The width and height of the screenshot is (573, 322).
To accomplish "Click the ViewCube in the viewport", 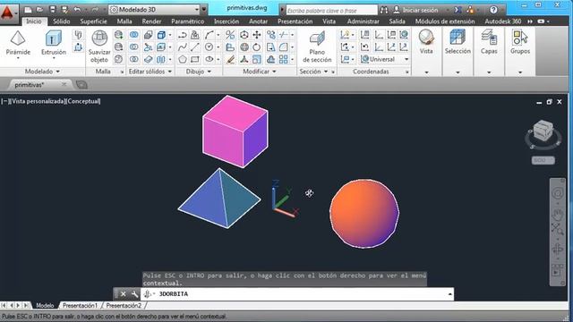I will pos(543,131).
